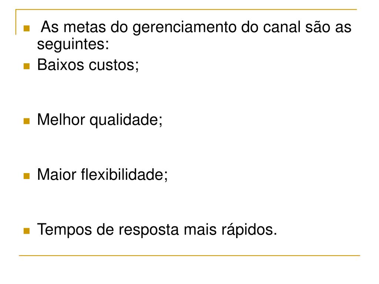Click the gold horizontal line at slide bottom

(189, 255)
